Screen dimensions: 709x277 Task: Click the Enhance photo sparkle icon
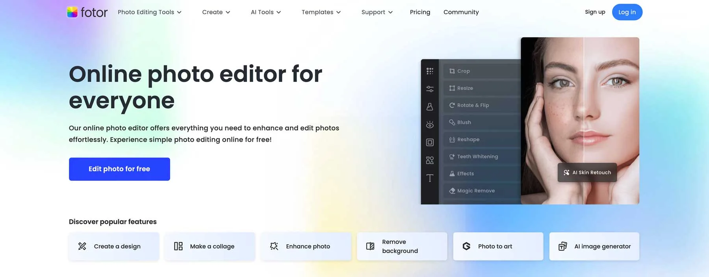pos(274,246)
